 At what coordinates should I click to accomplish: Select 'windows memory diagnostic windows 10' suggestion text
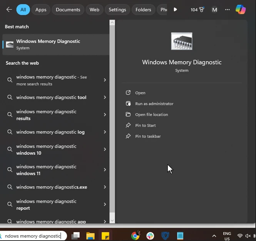[46, 149]
